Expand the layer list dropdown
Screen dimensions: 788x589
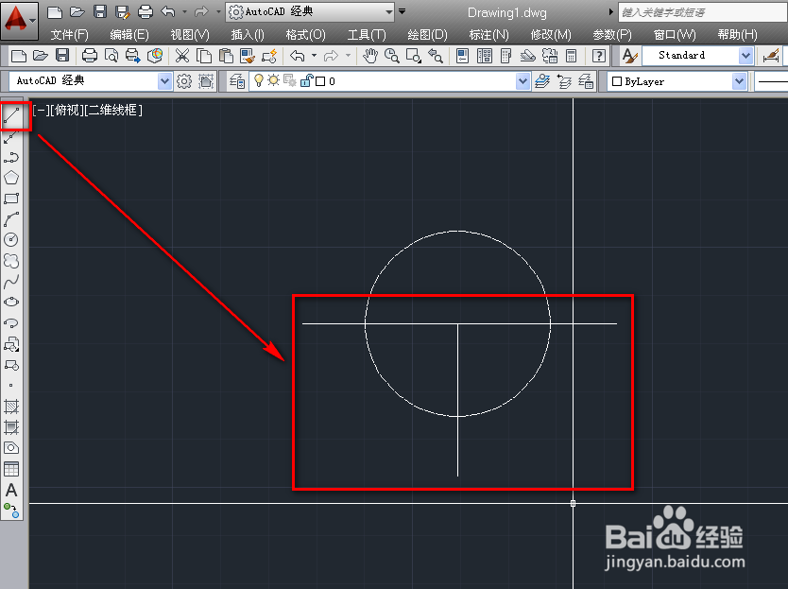click(522, 81)
